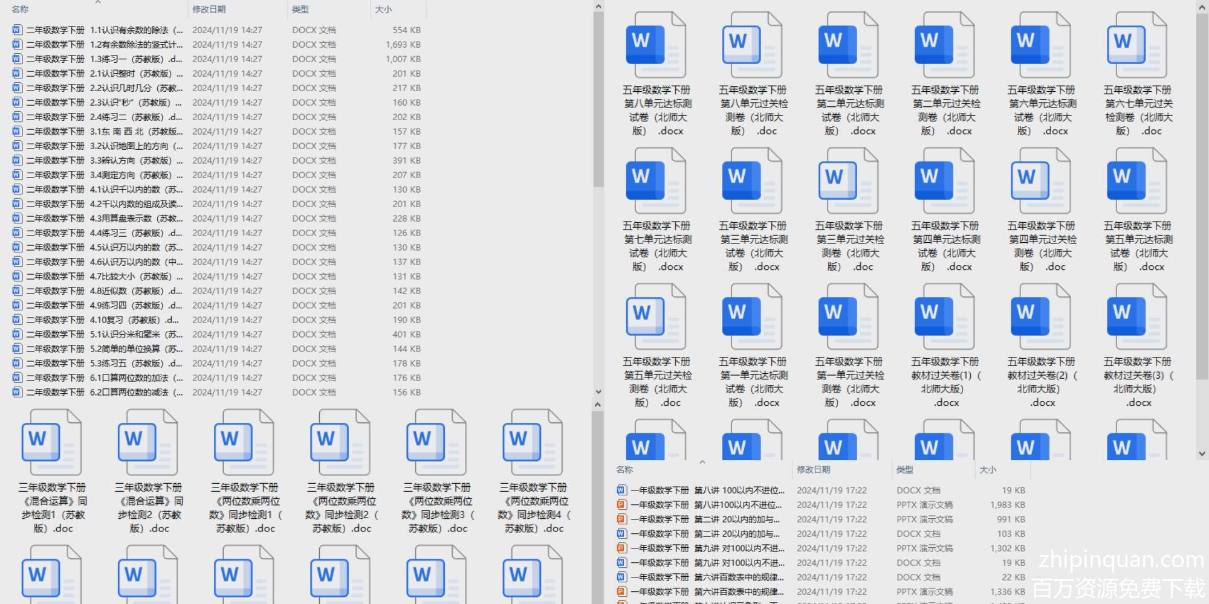Click Word icon of《两位数乘两位数》同步检测3
The image size is (1209, 604).
click(436, 443)
